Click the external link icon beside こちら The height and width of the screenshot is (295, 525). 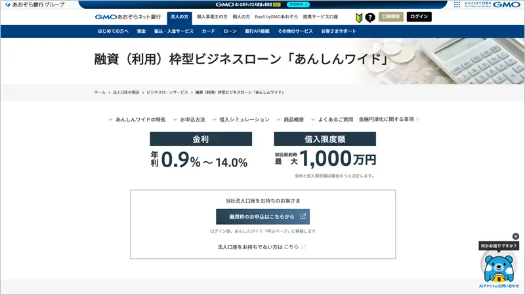pyautogui.click(x=303, y=247)
